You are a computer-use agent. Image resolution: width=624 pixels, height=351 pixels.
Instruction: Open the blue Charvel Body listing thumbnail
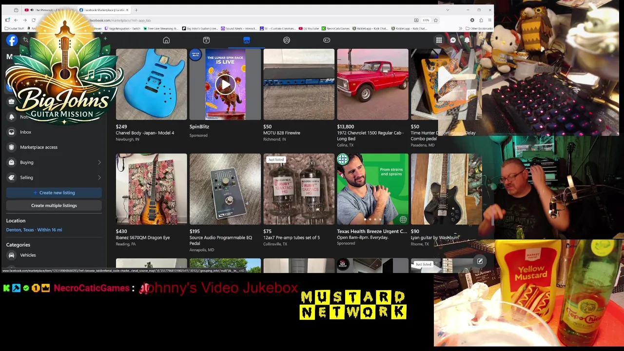pos(151,84)
